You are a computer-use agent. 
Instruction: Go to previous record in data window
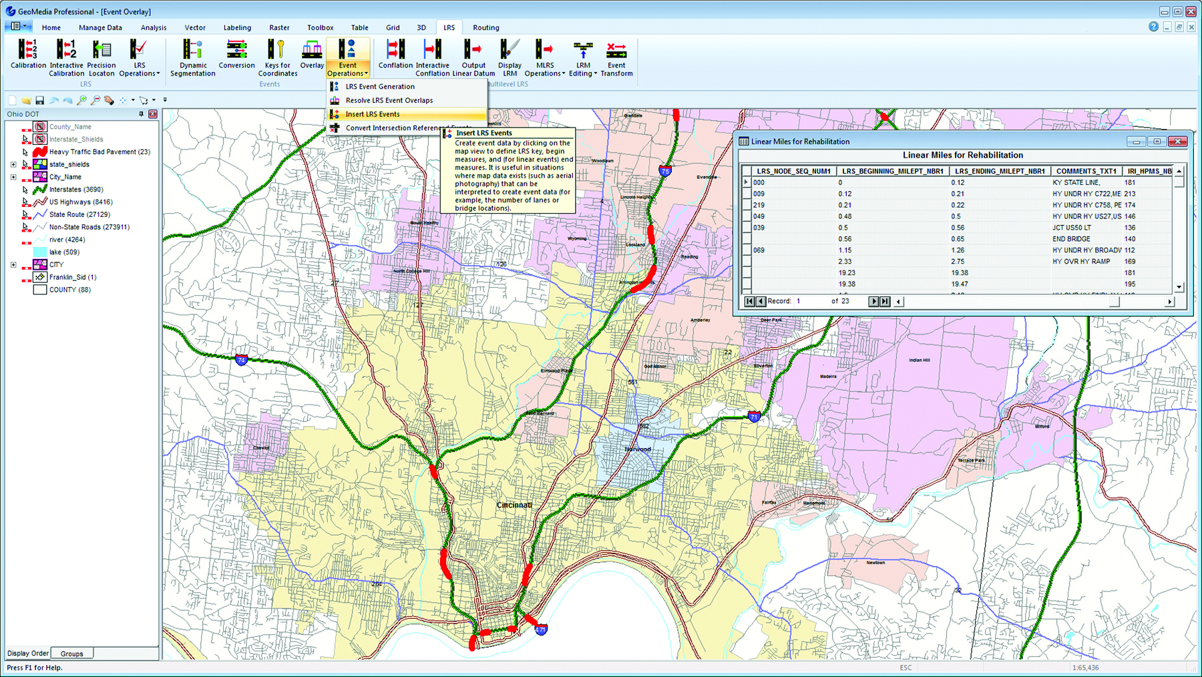click(761, 301)
